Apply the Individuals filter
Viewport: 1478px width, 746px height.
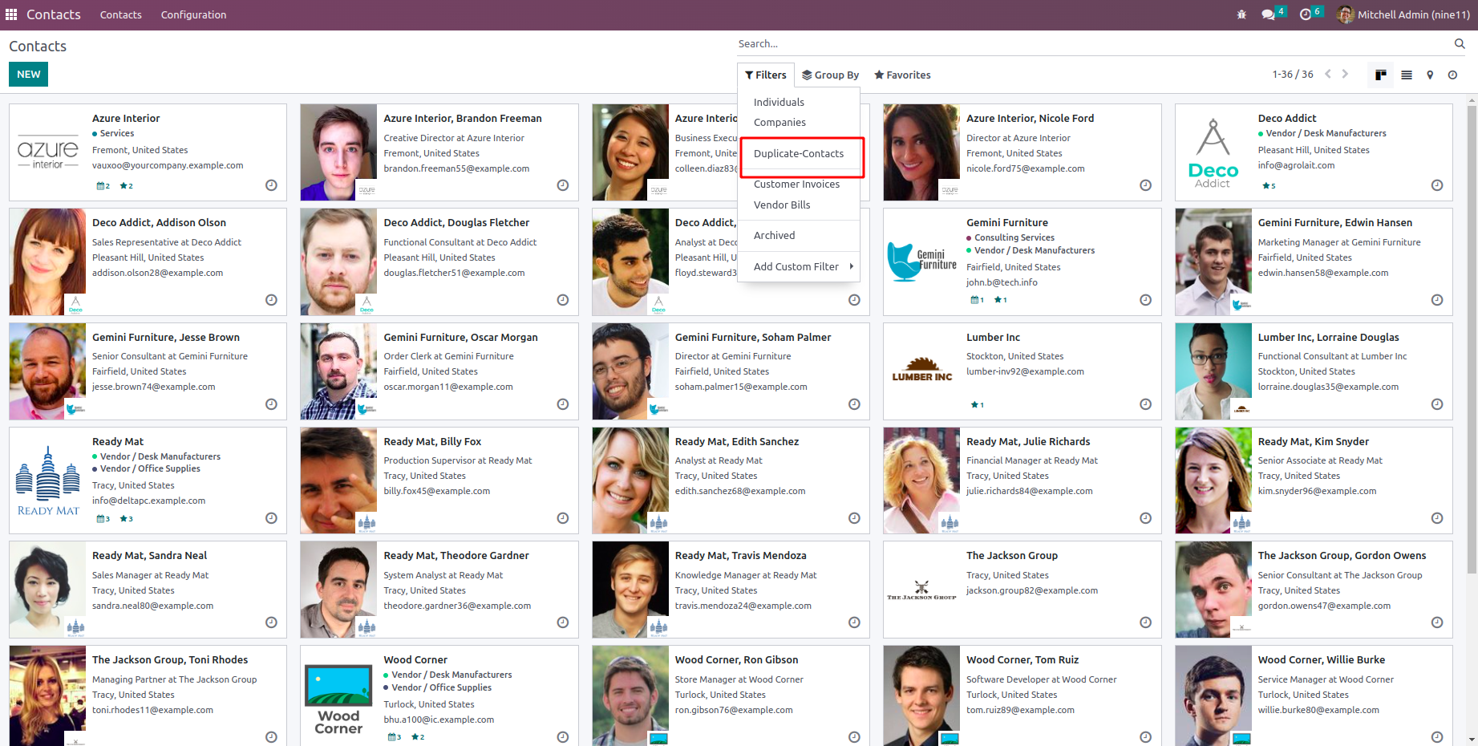coord(799,102)
